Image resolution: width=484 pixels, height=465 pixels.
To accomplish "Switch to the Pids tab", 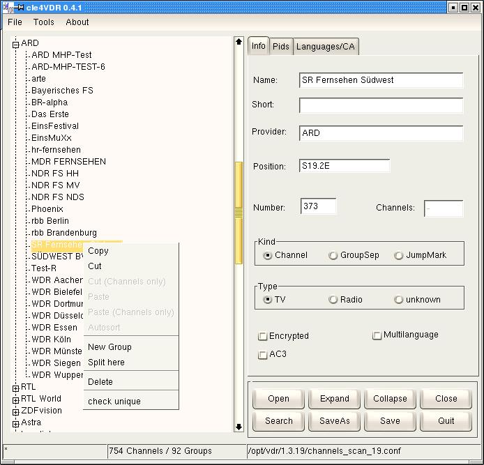I will tap(281, 47).
